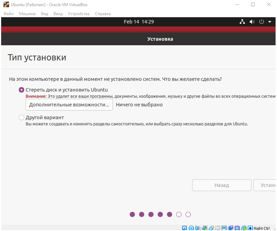Click the Назад button
The height and width of the screenshot is (231, 277).
tap(222, 185)
